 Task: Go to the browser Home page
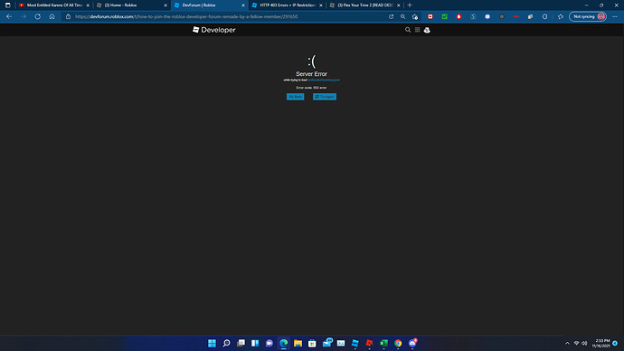[52, 16]
